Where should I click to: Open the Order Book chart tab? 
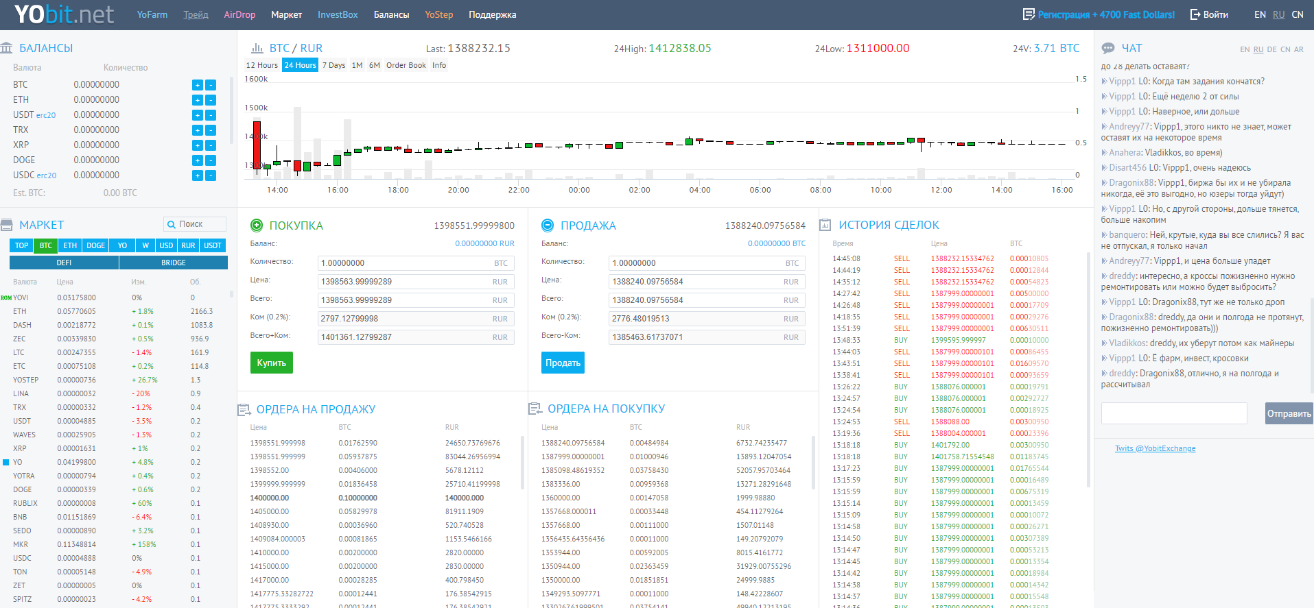(x=406, y=65)
